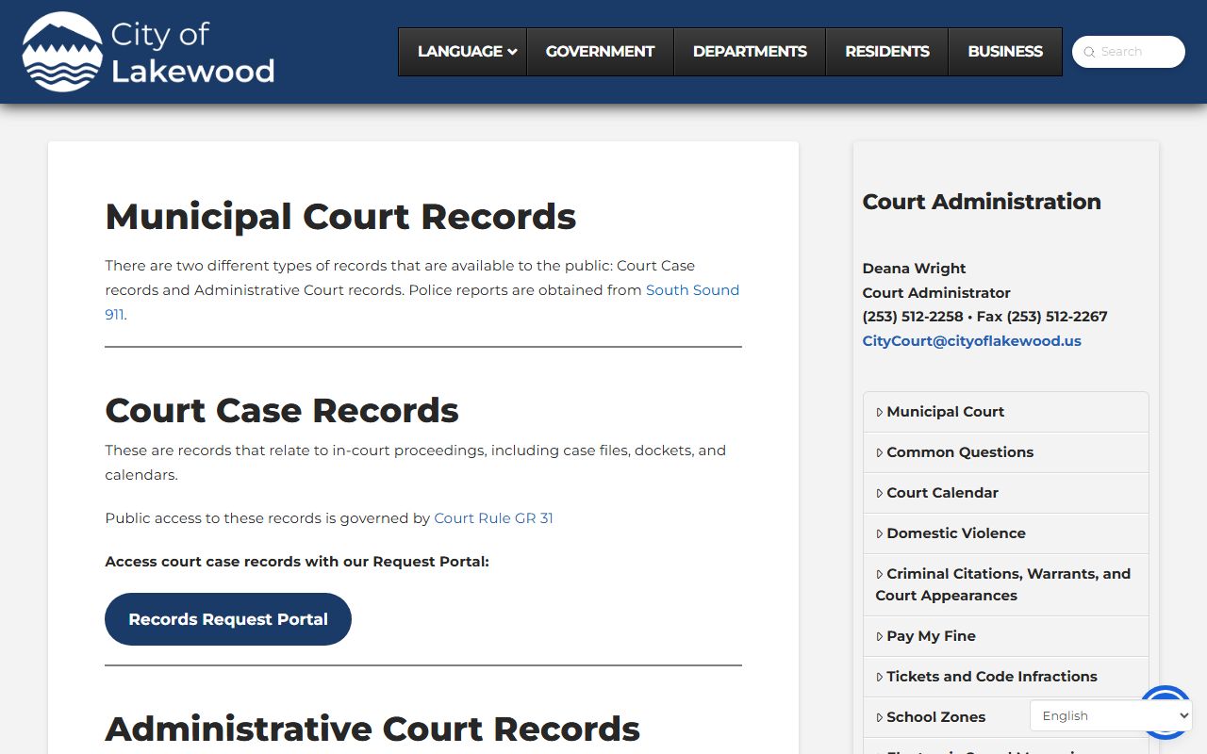Expand the Common Questions section

[x=959, y=452]
